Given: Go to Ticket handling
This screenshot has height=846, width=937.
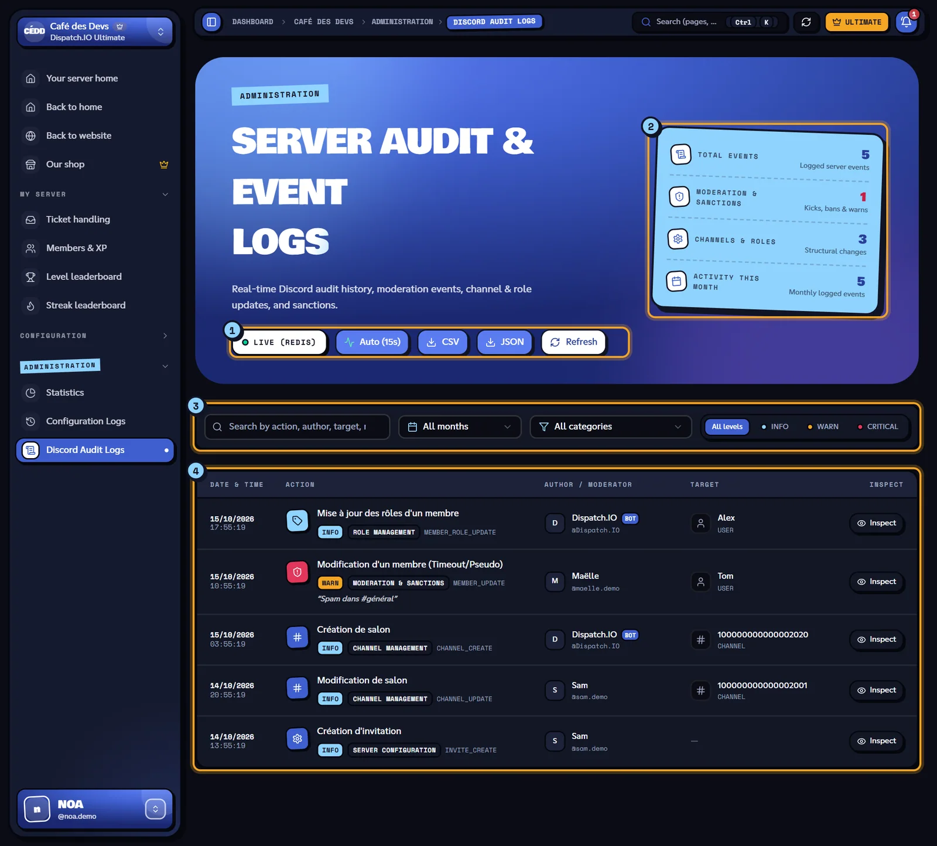Looking at the screenshot, I should [x=95, y=220].
